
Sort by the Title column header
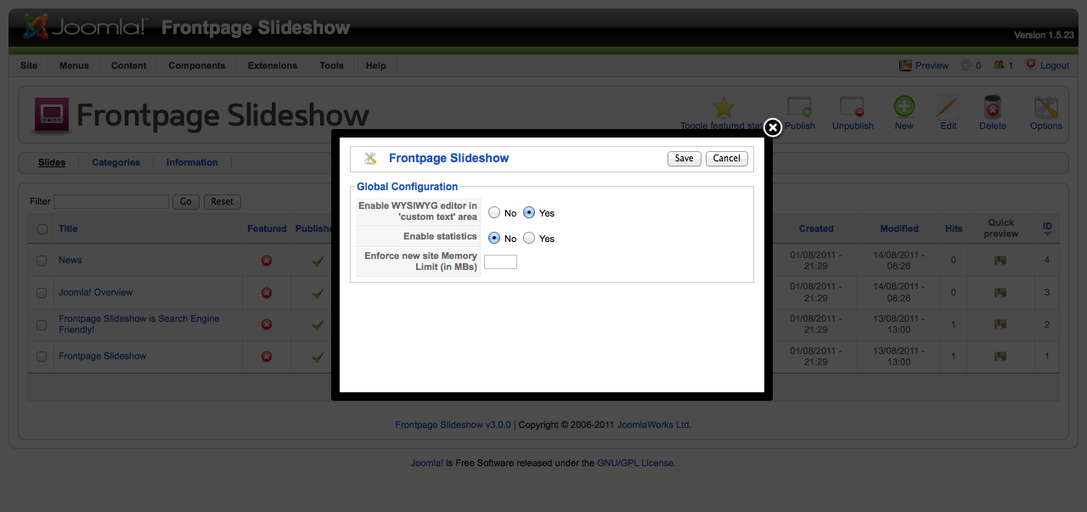[x=68, y=228]
